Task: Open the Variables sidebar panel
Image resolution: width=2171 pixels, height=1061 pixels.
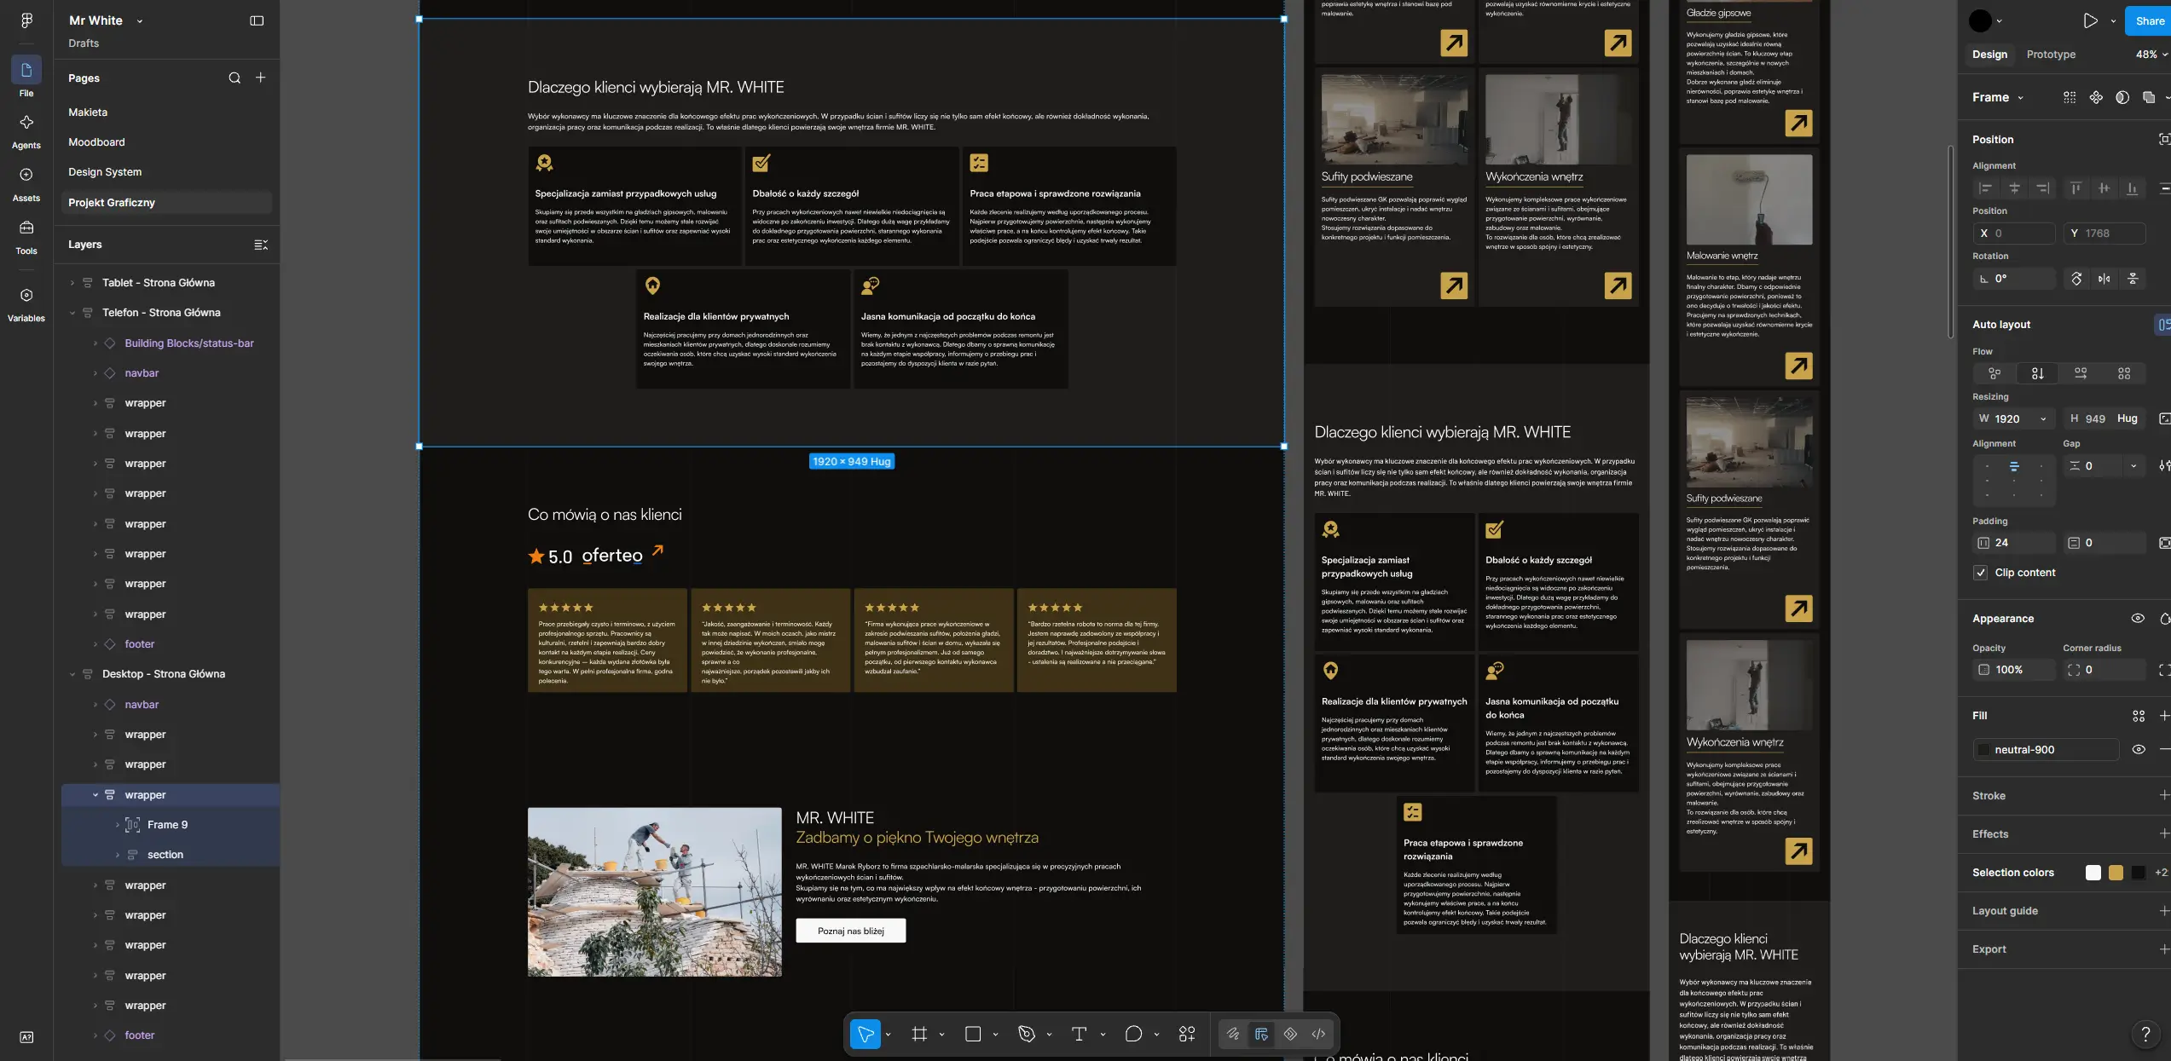Action: click(x=26, y=303)
